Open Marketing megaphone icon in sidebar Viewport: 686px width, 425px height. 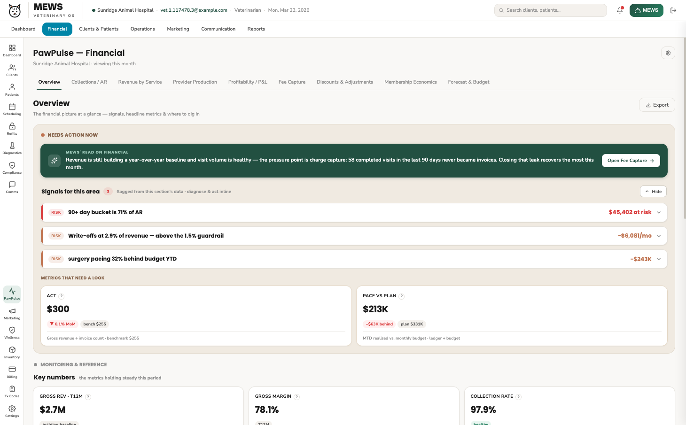pos(12,313)
